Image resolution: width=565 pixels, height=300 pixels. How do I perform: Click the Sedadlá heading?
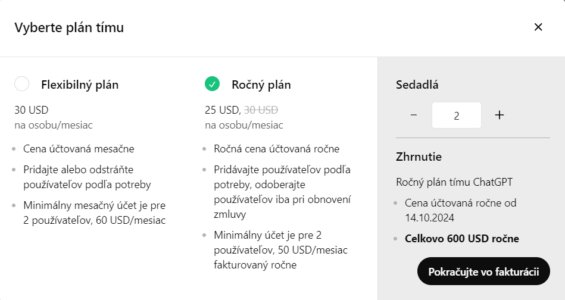(x=417, y=85)
